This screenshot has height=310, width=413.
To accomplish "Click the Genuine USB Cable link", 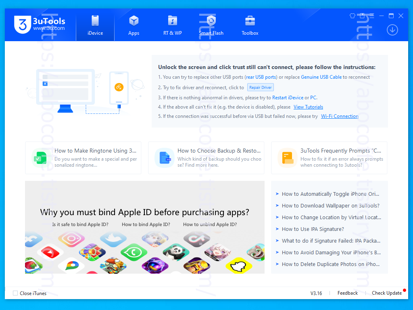I will (x=321, y=77).
